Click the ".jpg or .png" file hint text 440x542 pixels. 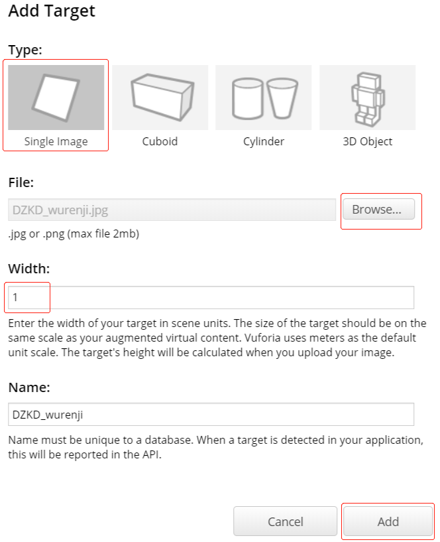[74, 234]
